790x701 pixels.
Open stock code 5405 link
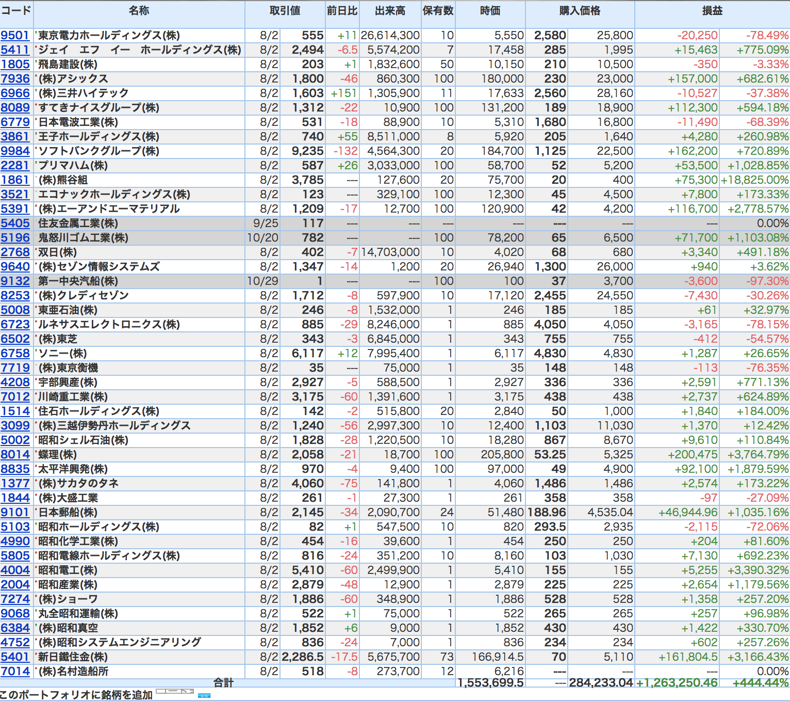click(15, 223)
